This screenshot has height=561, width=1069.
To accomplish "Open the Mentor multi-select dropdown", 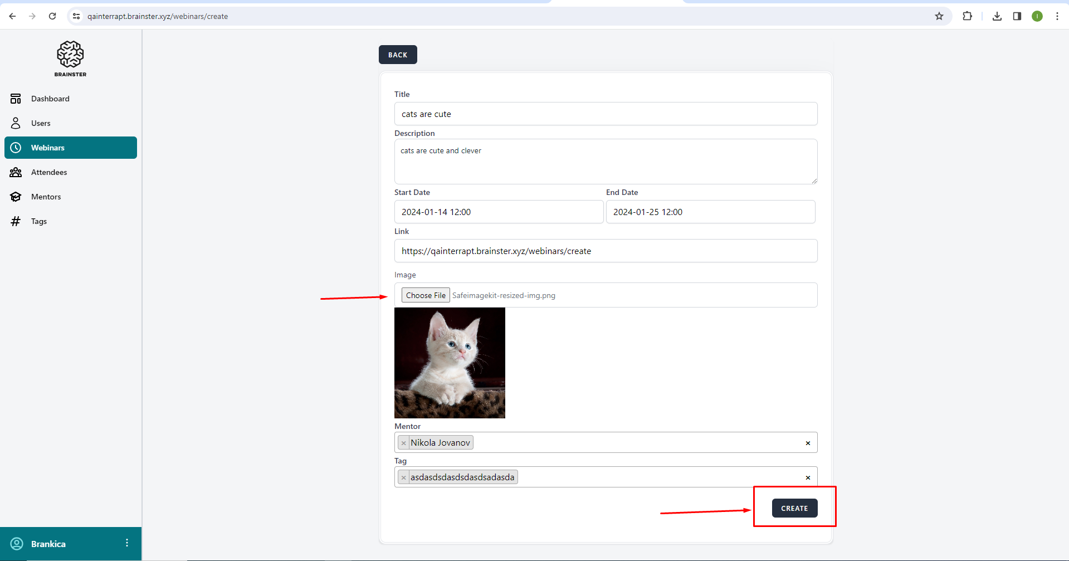I will click(x=635, y=443).
